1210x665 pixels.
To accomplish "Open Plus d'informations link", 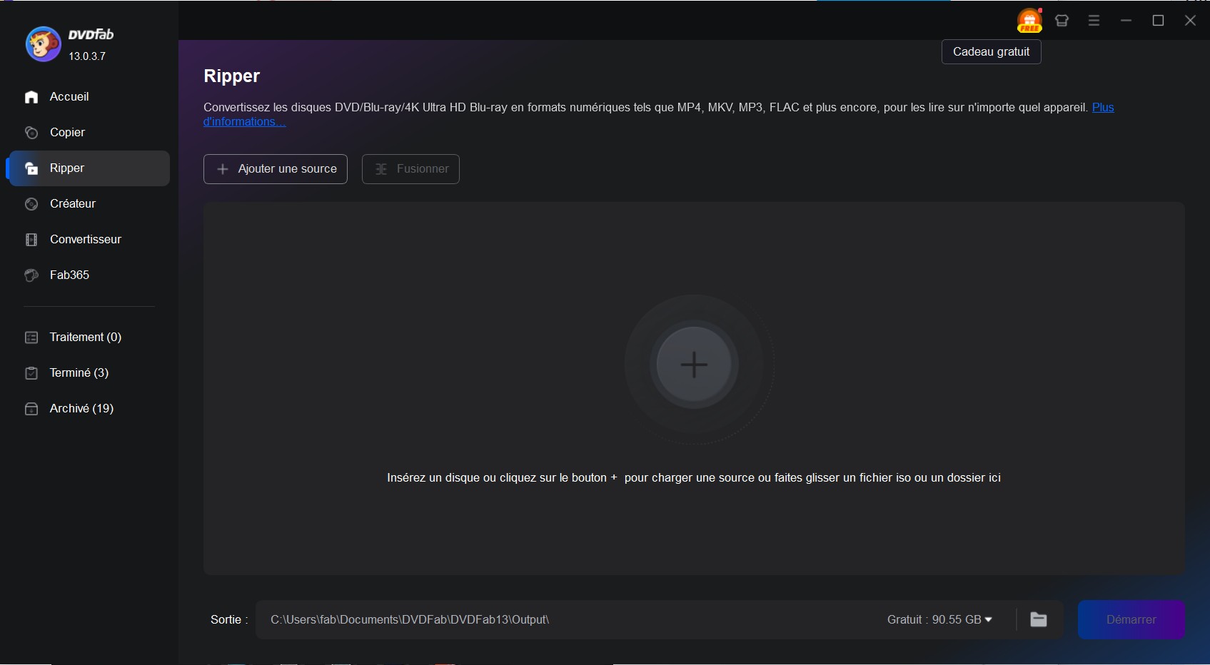I will coord(1103,108).
